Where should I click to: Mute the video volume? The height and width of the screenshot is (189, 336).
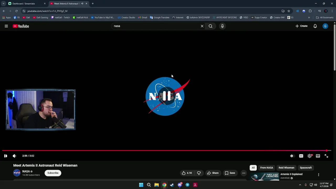click(x=14, y=156)
